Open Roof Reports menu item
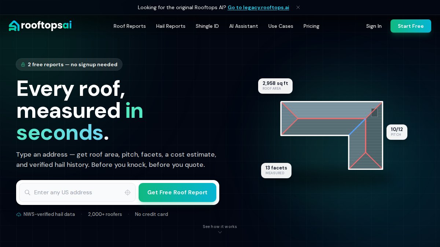 (x=129, y=26)
